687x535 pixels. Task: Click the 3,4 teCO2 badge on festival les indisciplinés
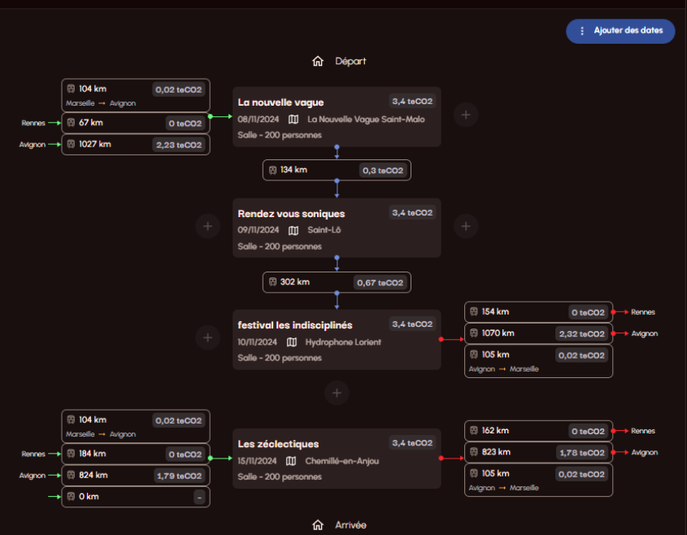pos(412,324)
